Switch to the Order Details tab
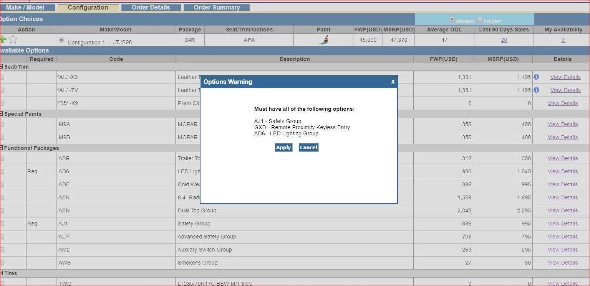The width and height of the screenshot is (590, 286). tap(151, 7)
